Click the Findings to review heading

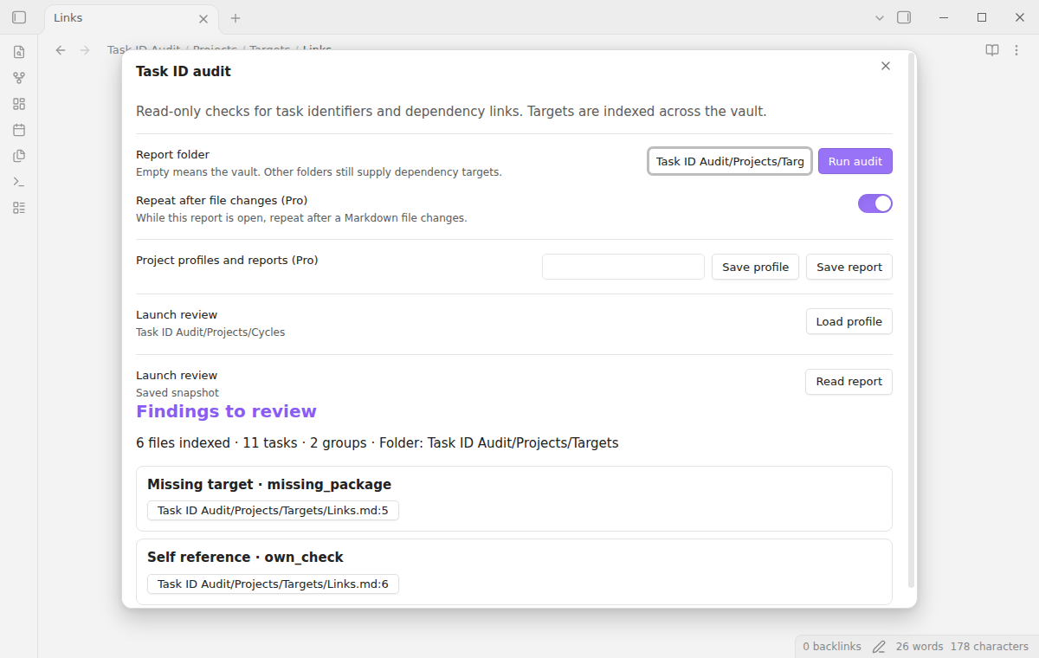click(226, 411)
